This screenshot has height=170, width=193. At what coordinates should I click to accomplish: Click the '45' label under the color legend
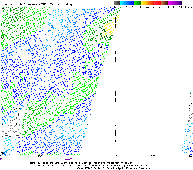coord(174,7)
